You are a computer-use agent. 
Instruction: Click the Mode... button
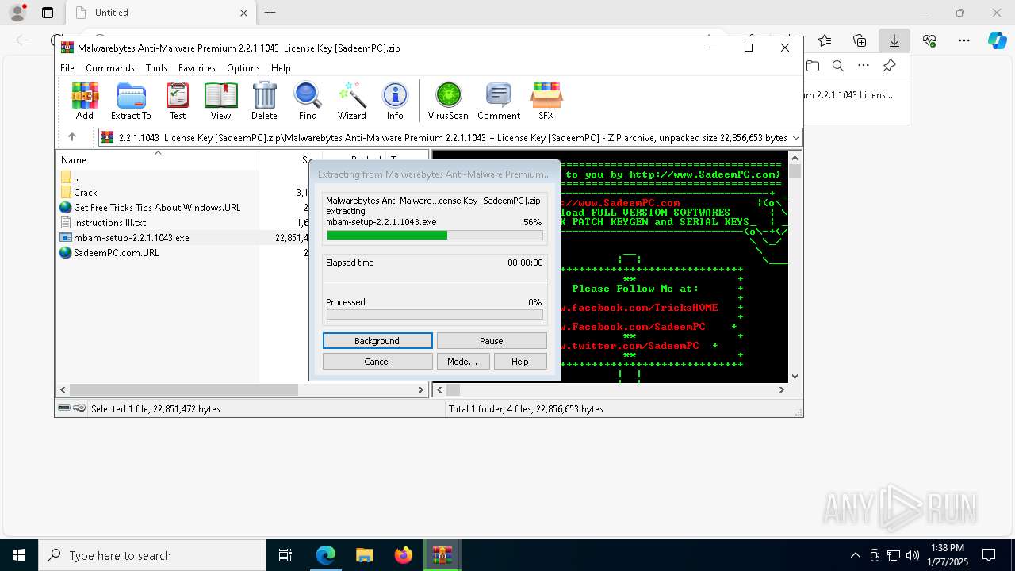click(x=462, y=362)
